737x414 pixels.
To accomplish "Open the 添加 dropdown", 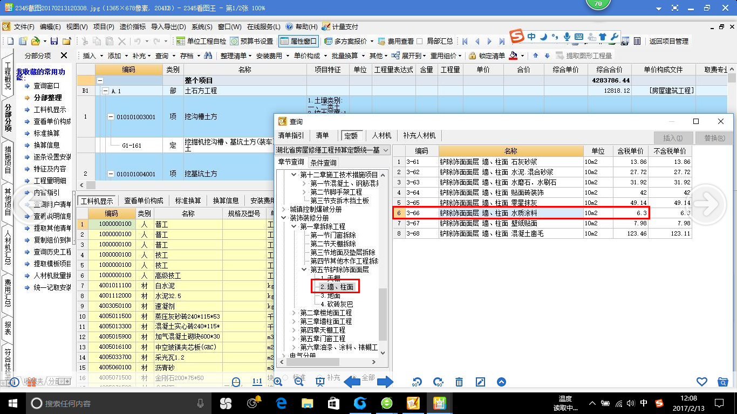I will tap(118, 56).
